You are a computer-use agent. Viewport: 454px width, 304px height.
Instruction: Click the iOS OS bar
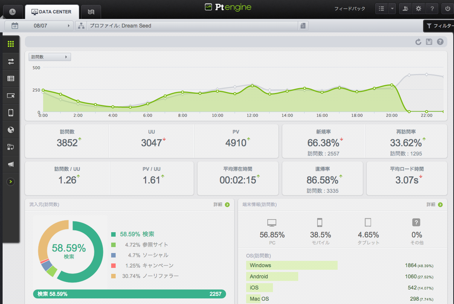pos(259,288)
